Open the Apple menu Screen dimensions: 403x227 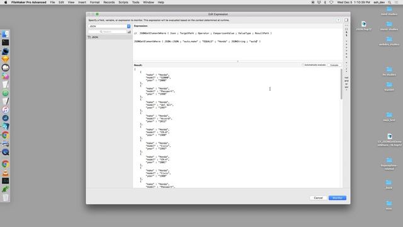pos(6,3)
